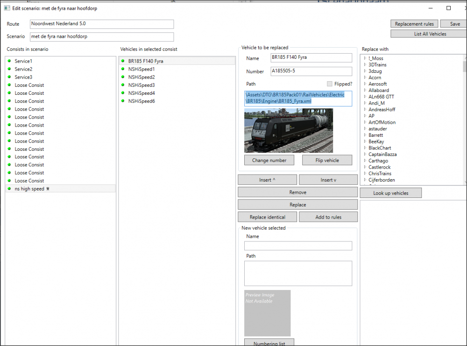Viewport: 467px width, 346px height.
Task: Maximize the Edit scenario window
Action: (448, 8)
